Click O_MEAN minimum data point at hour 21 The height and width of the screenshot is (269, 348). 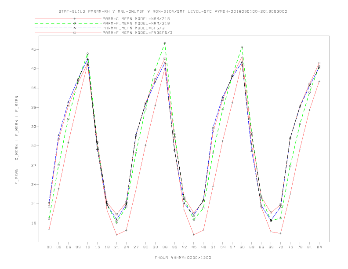pos(116,235)
